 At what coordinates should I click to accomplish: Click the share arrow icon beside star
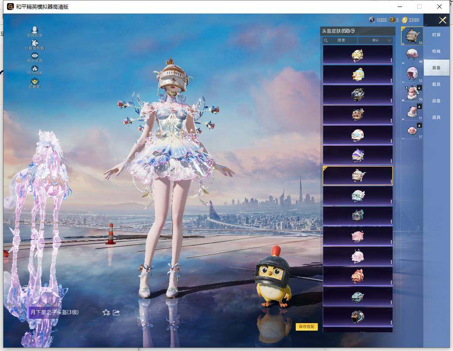(x=116, y=312)
